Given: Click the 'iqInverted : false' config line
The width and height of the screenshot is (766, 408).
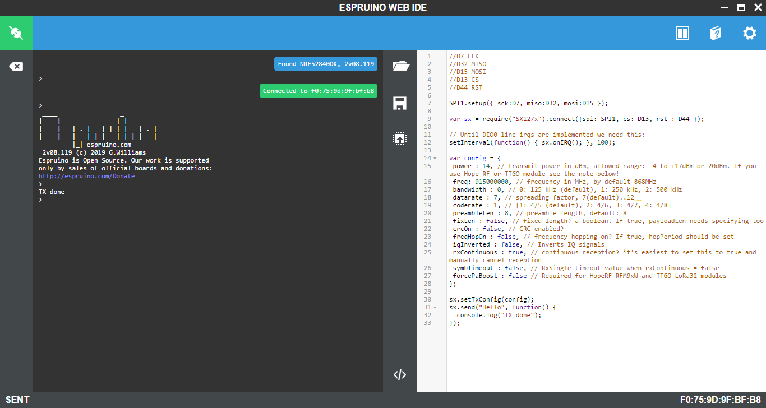Looking at the screenshot, I should pyautogui.click(x=528, y=244).
